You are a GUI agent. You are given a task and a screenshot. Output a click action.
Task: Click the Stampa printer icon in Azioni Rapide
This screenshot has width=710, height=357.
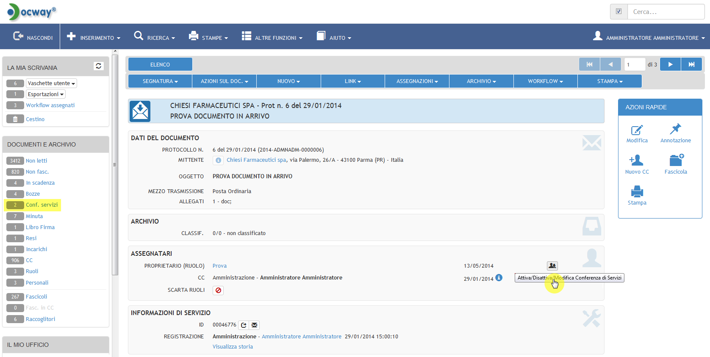pyautogui.click(x=637, y=192)
